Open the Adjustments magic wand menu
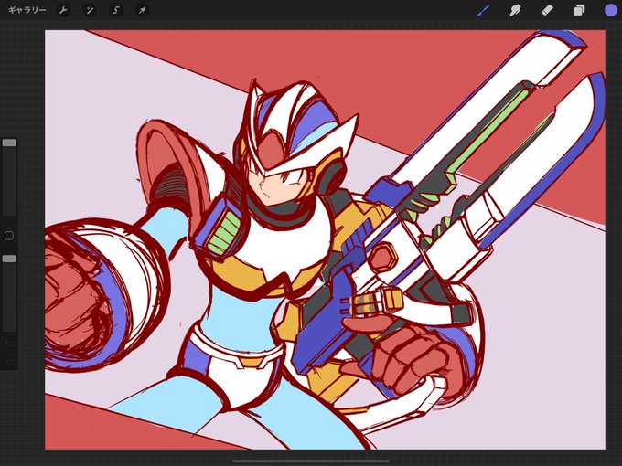This screenshot has width=622, height=466. pyautogui.click(x=90, y=10)
